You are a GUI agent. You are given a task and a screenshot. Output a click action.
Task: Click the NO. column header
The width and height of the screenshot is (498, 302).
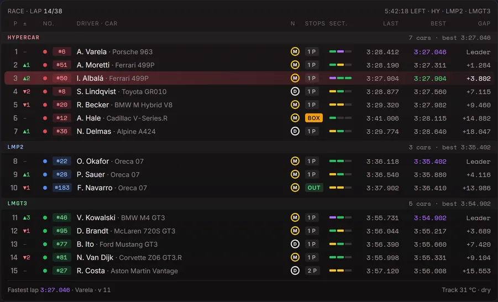tap(48, 24)
